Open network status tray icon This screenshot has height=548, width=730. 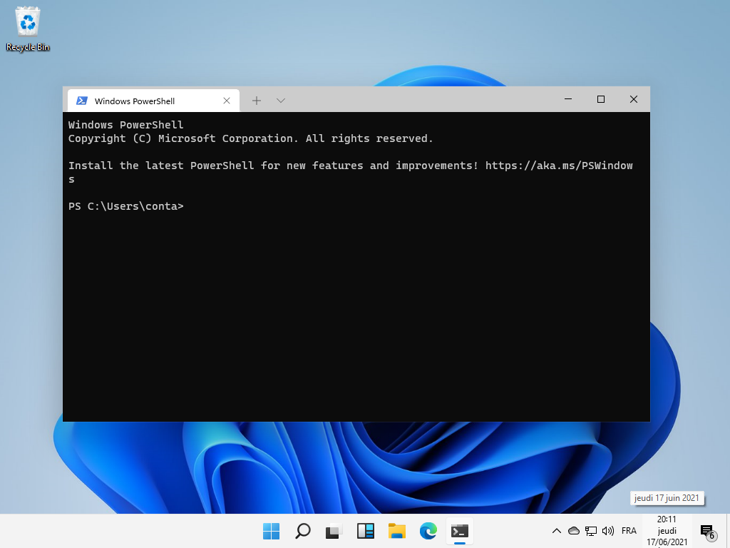click(591, 531)
